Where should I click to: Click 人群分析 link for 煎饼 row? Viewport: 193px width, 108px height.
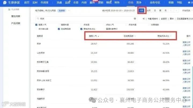(x=187, y=45)
